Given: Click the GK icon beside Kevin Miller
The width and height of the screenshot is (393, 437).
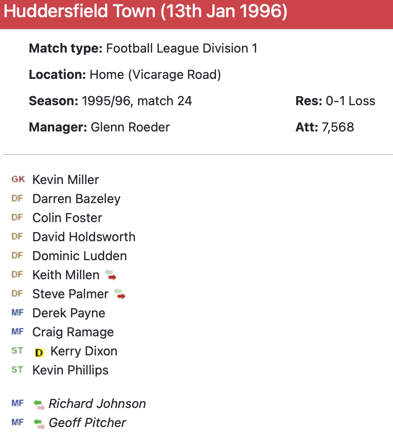Looking at the screenshot, I should [18, 180].
